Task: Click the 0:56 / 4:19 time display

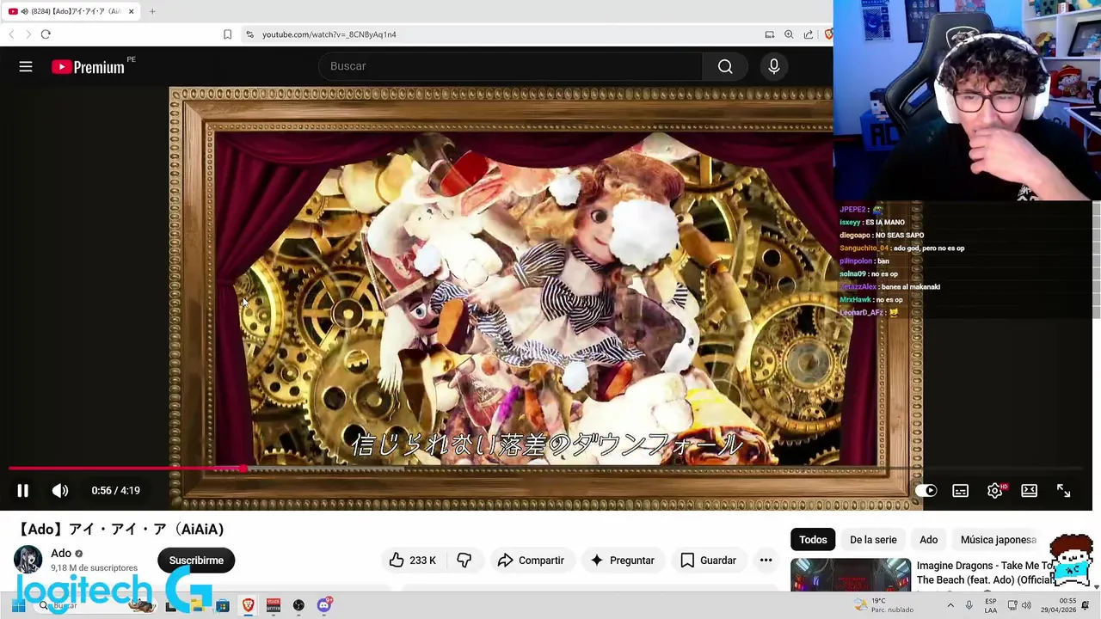Action: tap(115, 490)
